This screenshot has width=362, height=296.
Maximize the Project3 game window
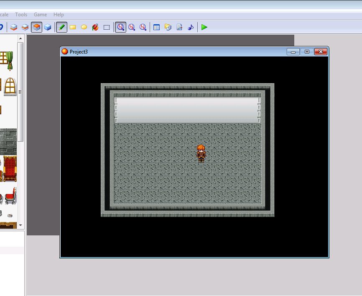(307, 52)
